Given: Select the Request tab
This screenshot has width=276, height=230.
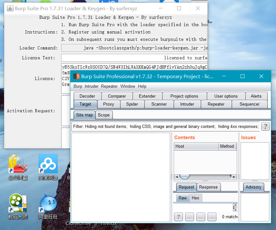Looking at the screenshot, I should (186, 187).
